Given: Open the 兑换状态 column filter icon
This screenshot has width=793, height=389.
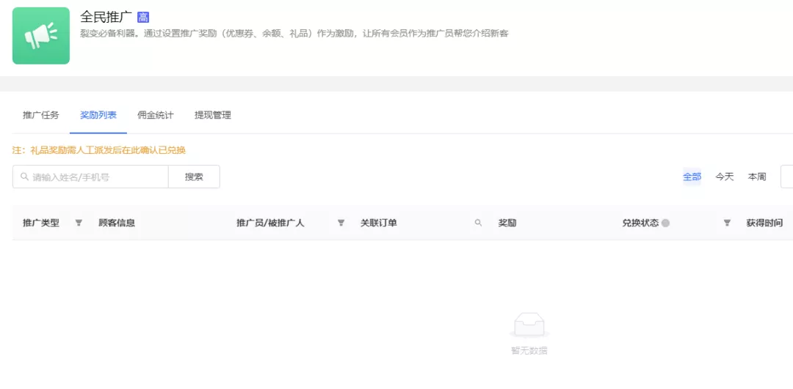Looking at the screenshot, I should point(727,223).
